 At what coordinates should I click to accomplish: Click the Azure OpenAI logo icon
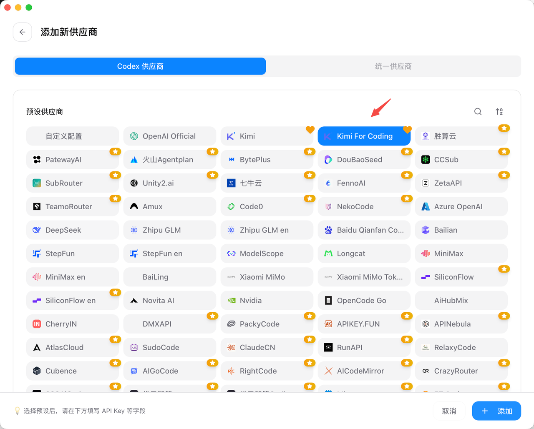(x=426, y=207)
